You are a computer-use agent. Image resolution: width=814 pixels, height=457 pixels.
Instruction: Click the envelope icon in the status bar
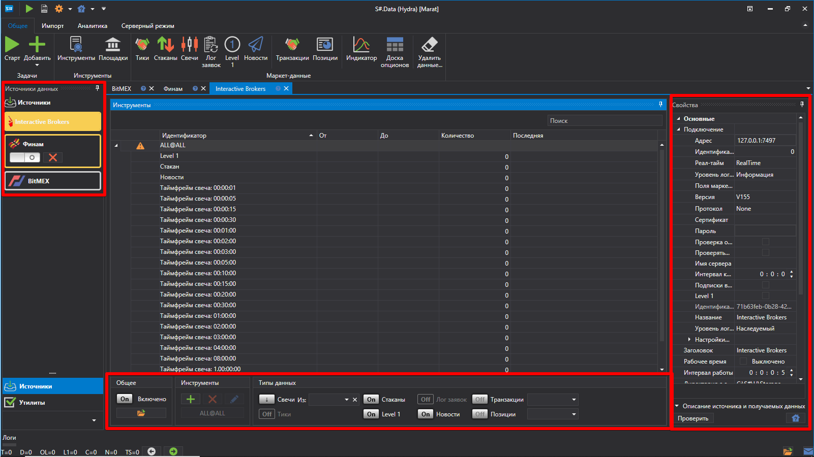[808, 451]
